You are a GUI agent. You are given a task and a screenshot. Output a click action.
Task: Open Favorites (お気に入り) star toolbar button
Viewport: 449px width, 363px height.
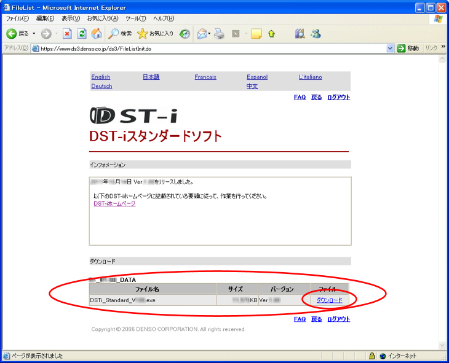(x=155, y=34)
